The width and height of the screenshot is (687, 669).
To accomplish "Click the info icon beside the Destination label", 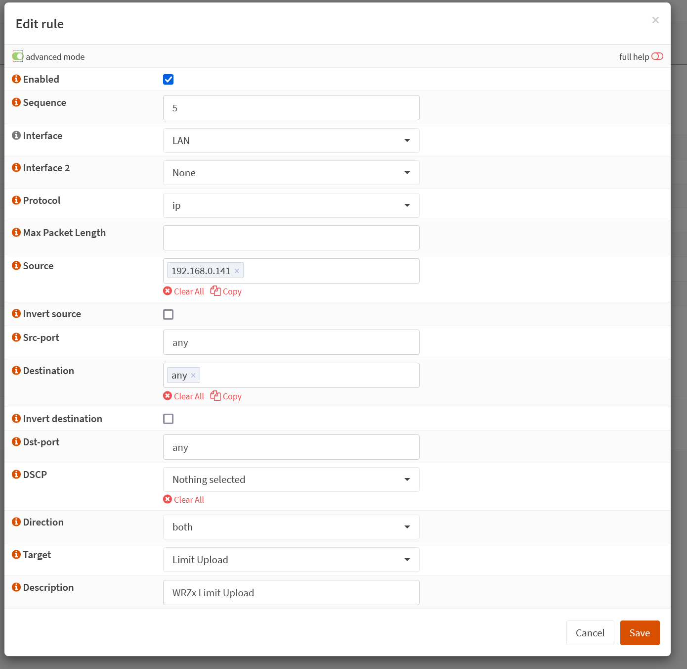I will 16,371.
